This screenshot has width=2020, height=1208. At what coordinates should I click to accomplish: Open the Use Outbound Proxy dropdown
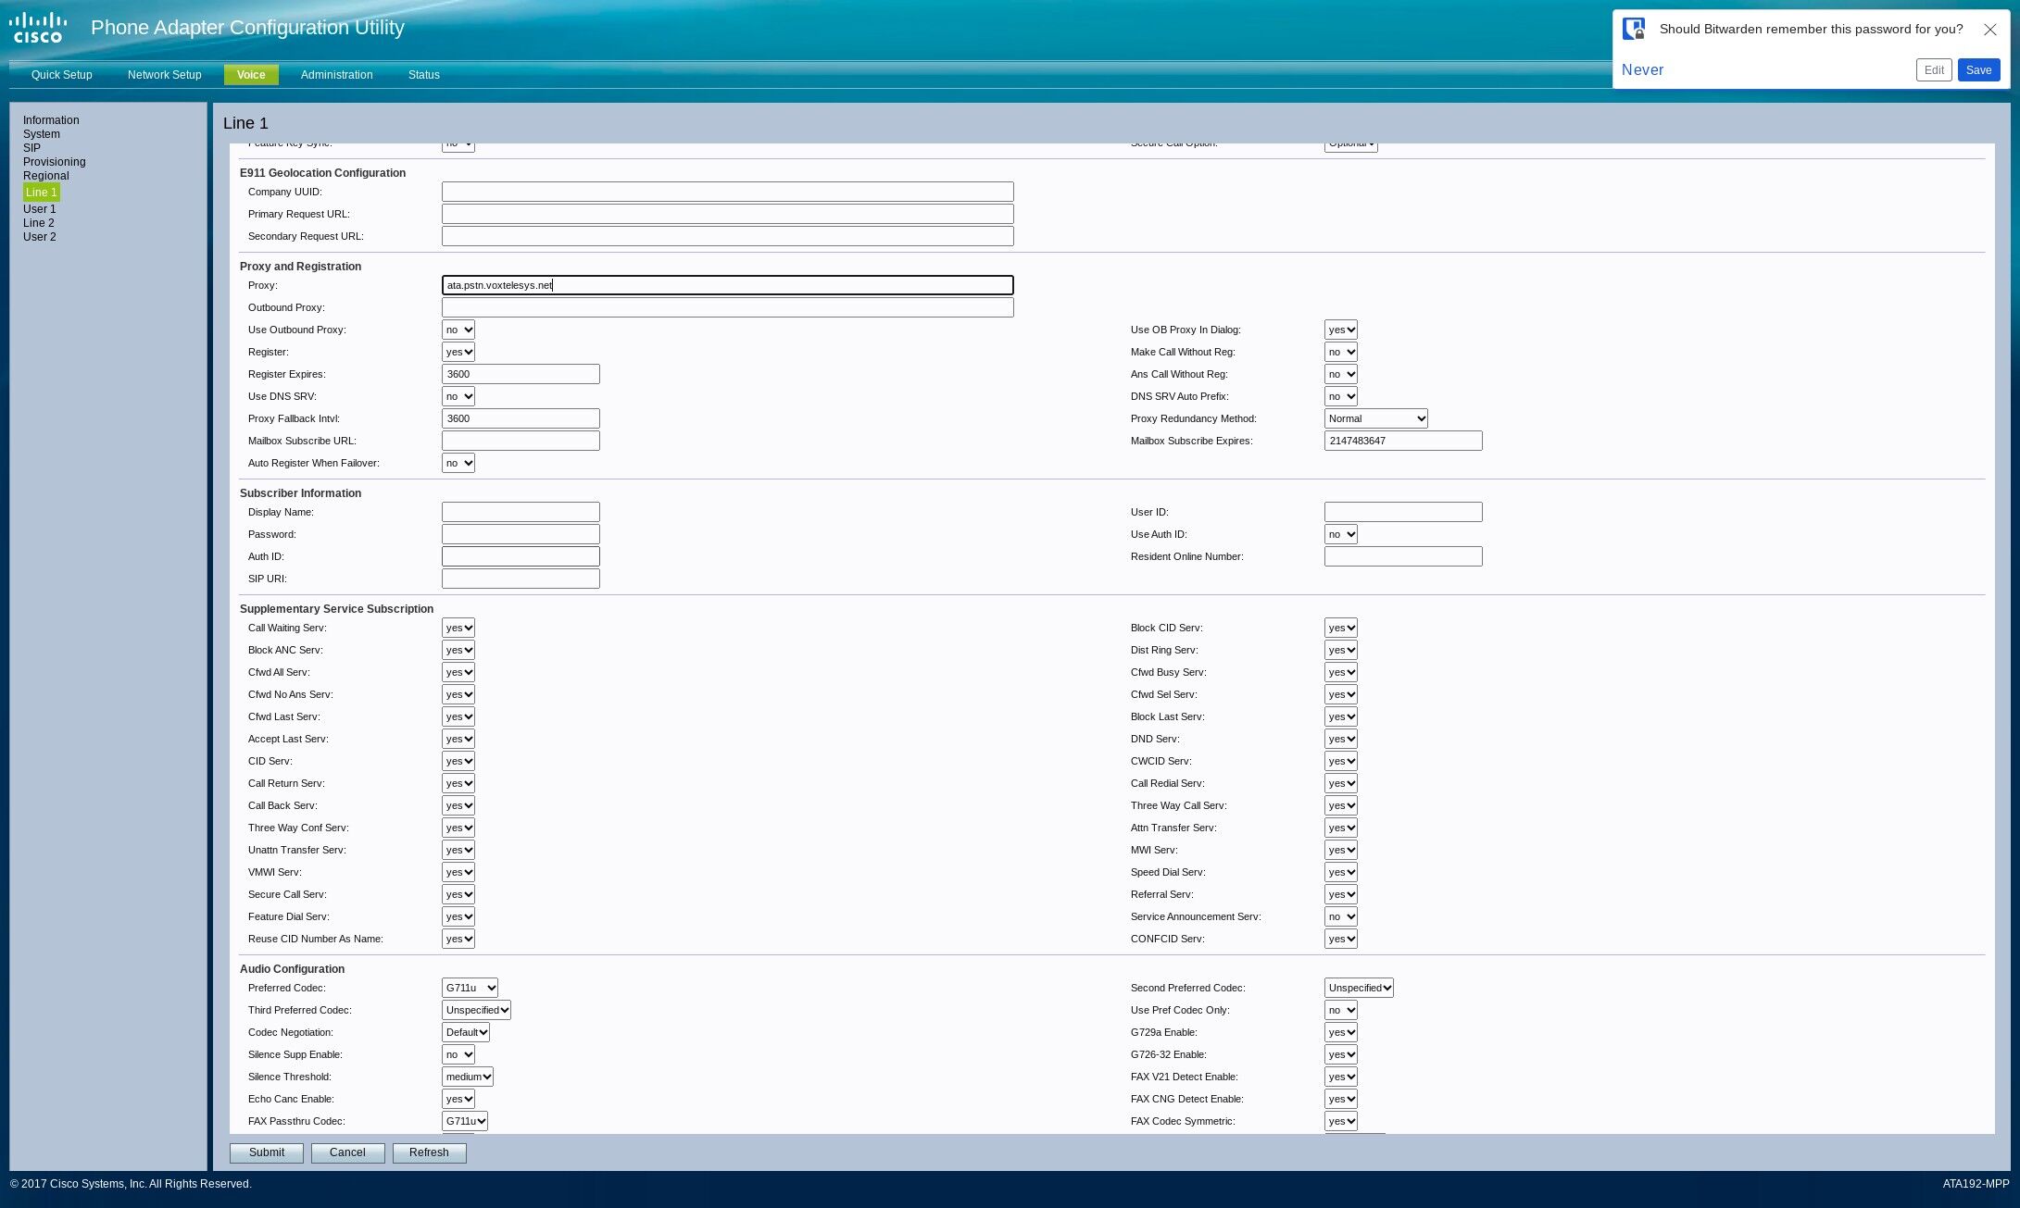click(458, 330)
